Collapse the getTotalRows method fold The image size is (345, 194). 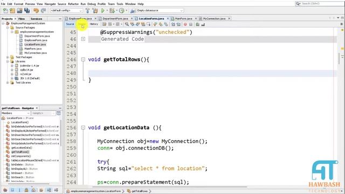click(x=83, y=59)
